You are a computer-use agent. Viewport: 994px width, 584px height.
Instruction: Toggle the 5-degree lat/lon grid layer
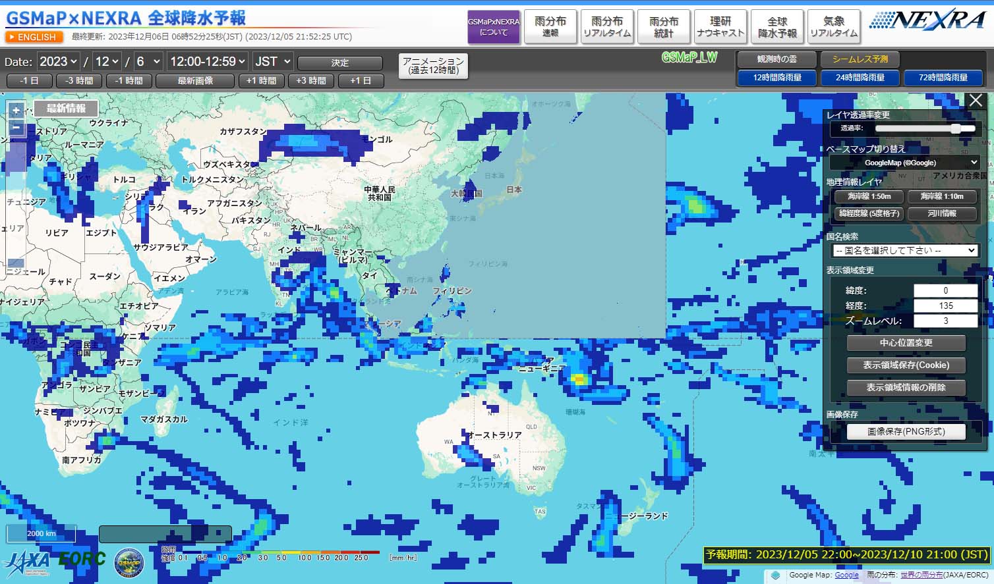pos(869,213)
